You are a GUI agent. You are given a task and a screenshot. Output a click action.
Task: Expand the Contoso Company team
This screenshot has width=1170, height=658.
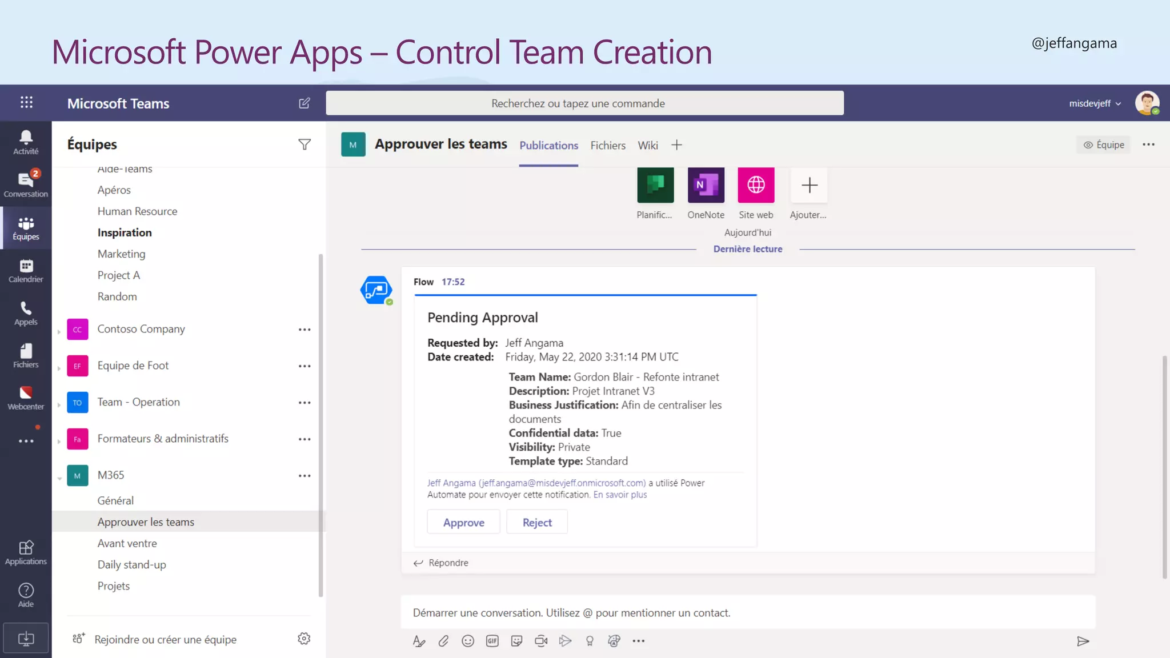tap(59, 331)
